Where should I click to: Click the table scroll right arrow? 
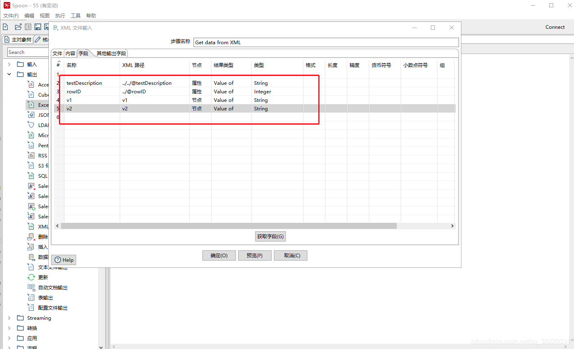(x=452, y=226)
